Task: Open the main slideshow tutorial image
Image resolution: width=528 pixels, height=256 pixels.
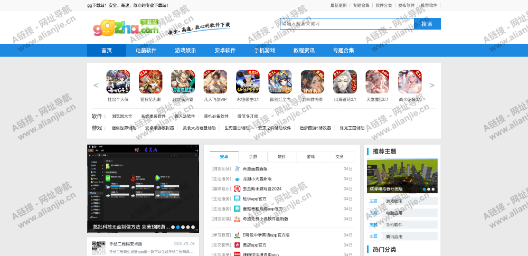Action: coord(143,188)
